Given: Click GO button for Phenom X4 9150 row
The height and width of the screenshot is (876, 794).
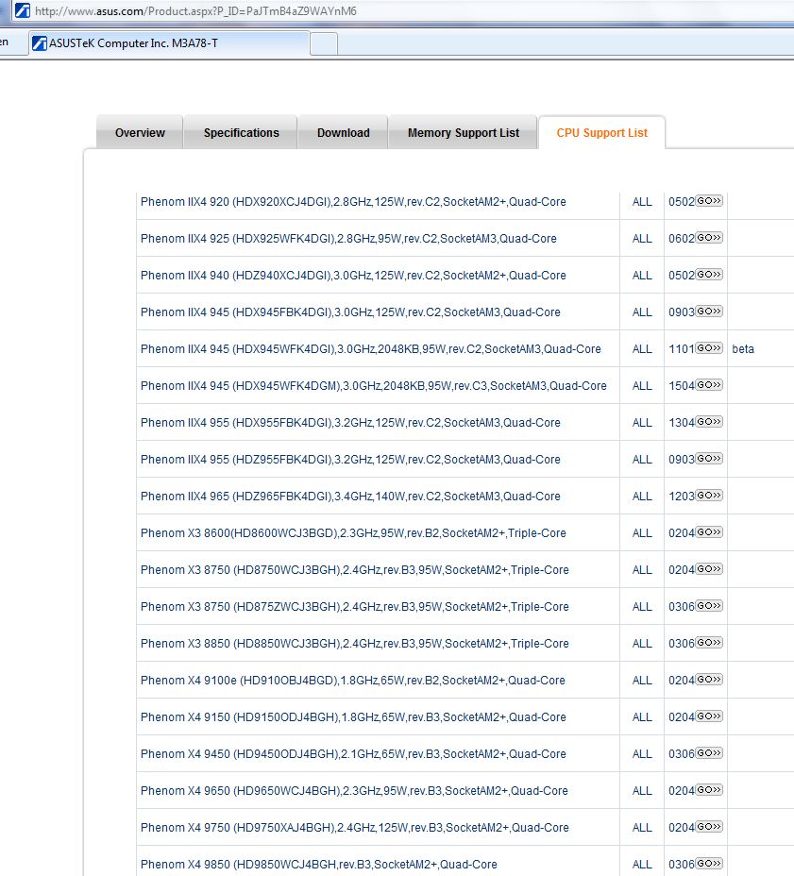Looking at the screenshot, I should pos(709,717).
